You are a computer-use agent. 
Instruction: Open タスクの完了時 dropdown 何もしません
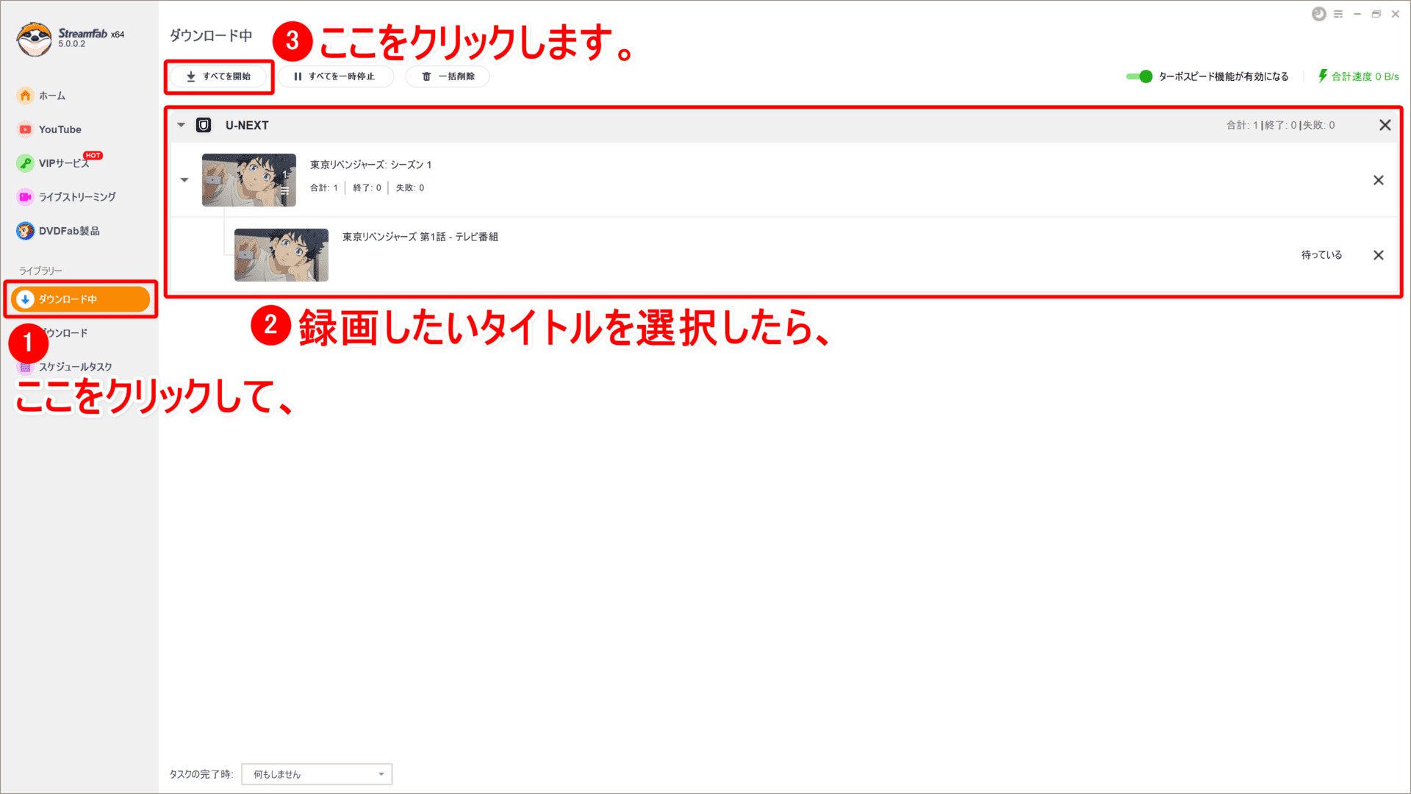[317, 774]
